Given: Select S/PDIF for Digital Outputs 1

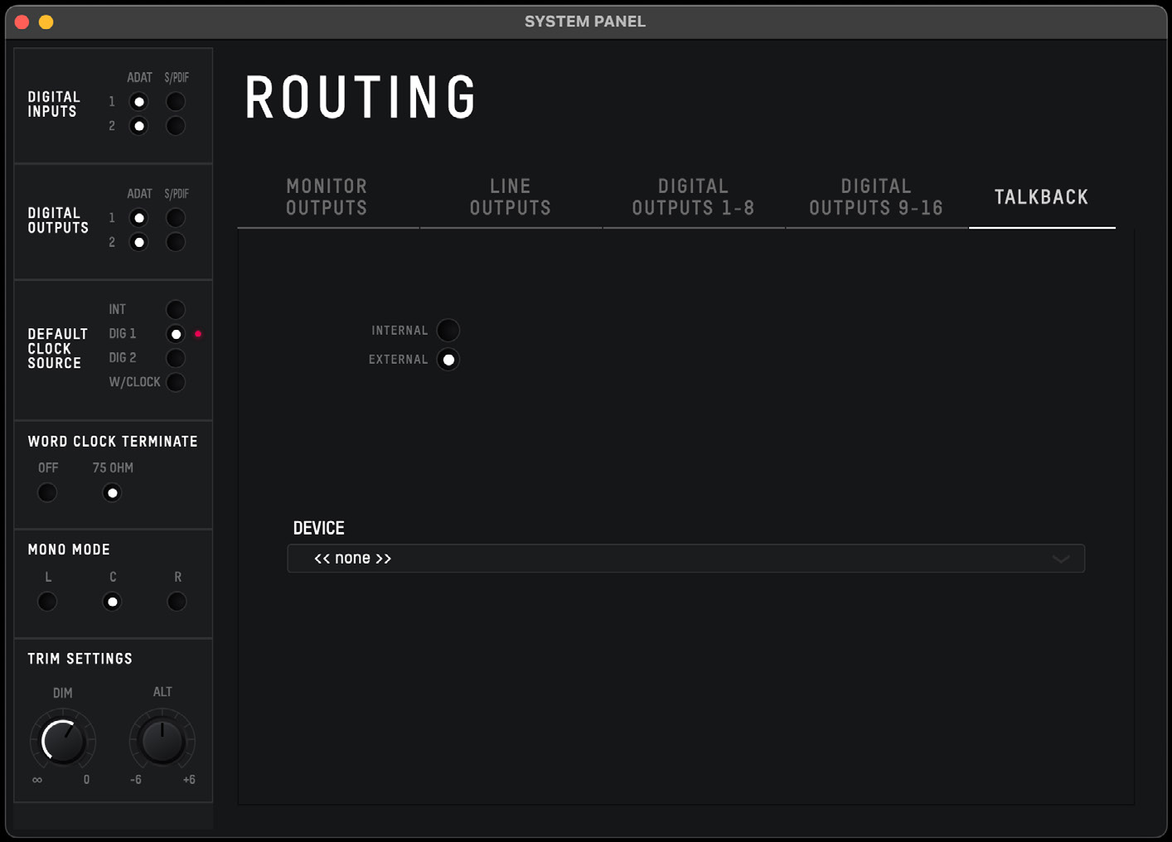Looking at the screenshot, I should click(176, 218).
